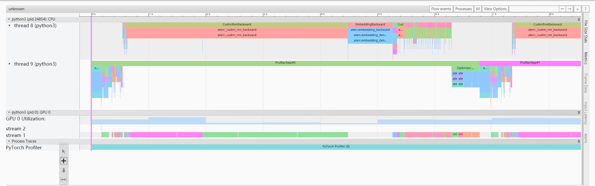The width and height of the screenshot is (595, 186).
Task: Switch to the Alerts side tab
Action: [x=586, y=138]
